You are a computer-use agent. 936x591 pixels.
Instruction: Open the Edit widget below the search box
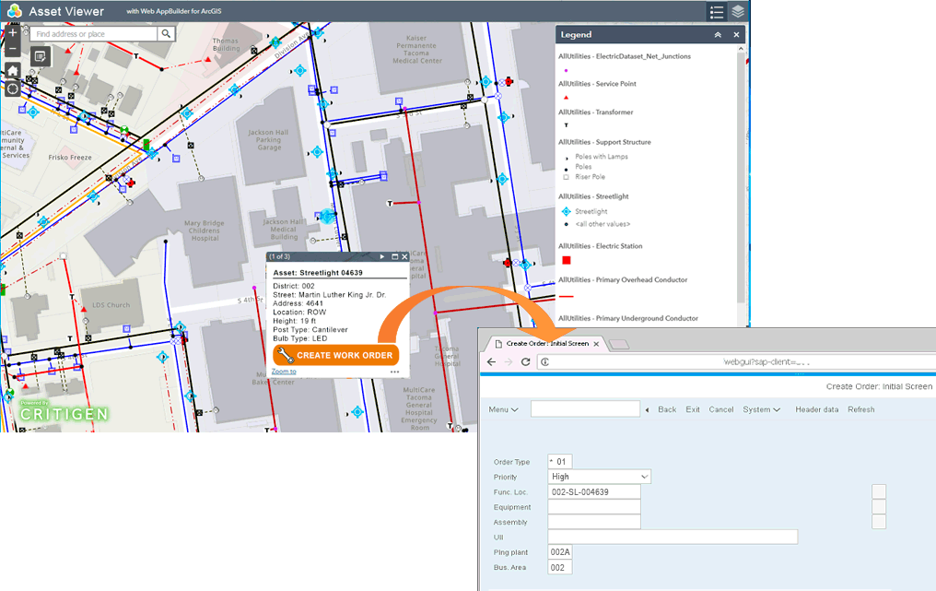point(40,57)
